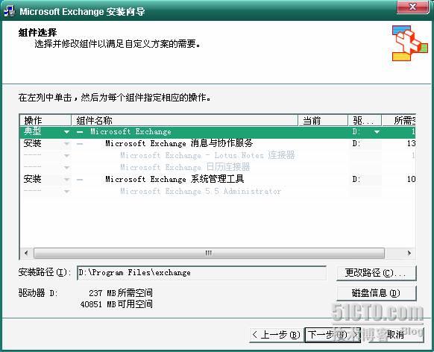Click the 驱... drive column header
Screen dimensions: 434x352
(365, 120)
